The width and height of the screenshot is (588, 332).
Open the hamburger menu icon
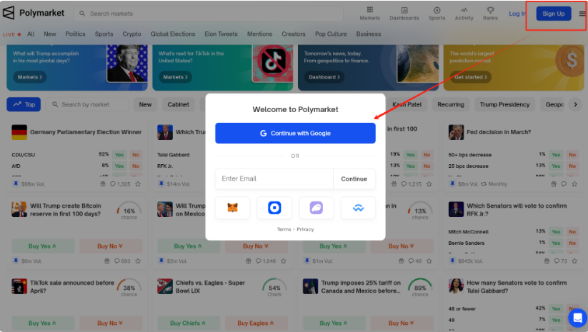(582, 14)
